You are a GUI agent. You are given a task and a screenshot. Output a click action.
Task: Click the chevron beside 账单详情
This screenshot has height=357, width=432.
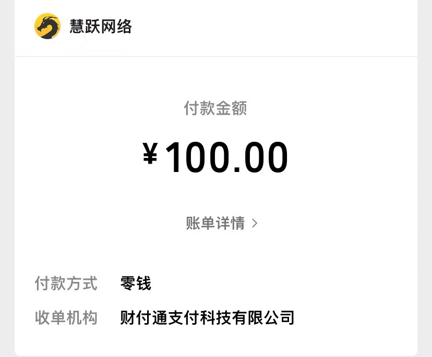tap(255, 223)
